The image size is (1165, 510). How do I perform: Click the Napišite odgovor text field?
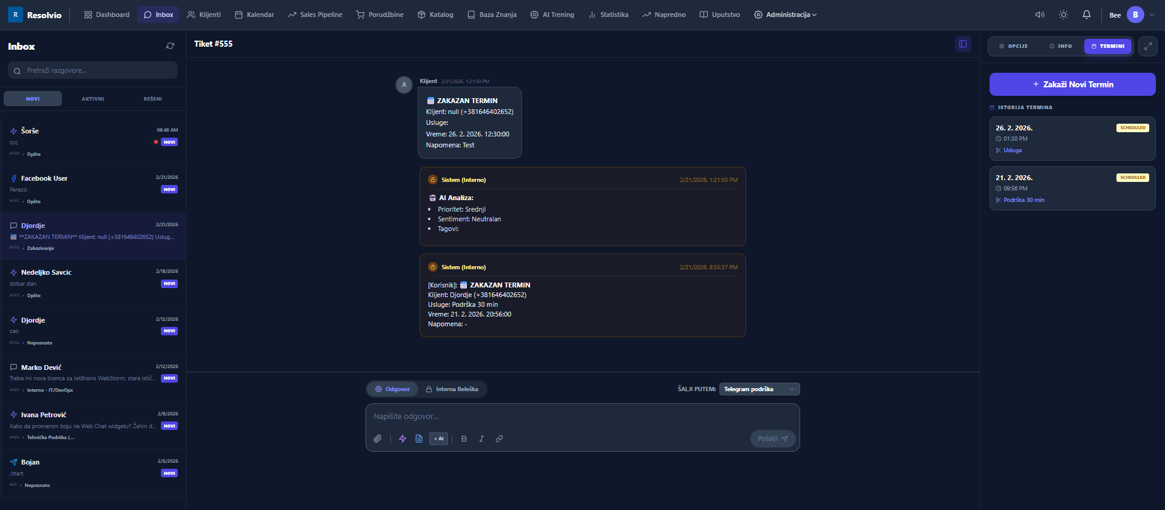tap(583, 417)
